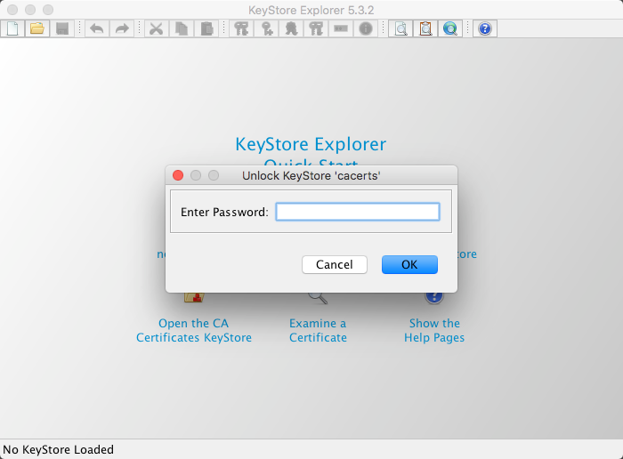Click the Cut scissors icon

[157, 28]
